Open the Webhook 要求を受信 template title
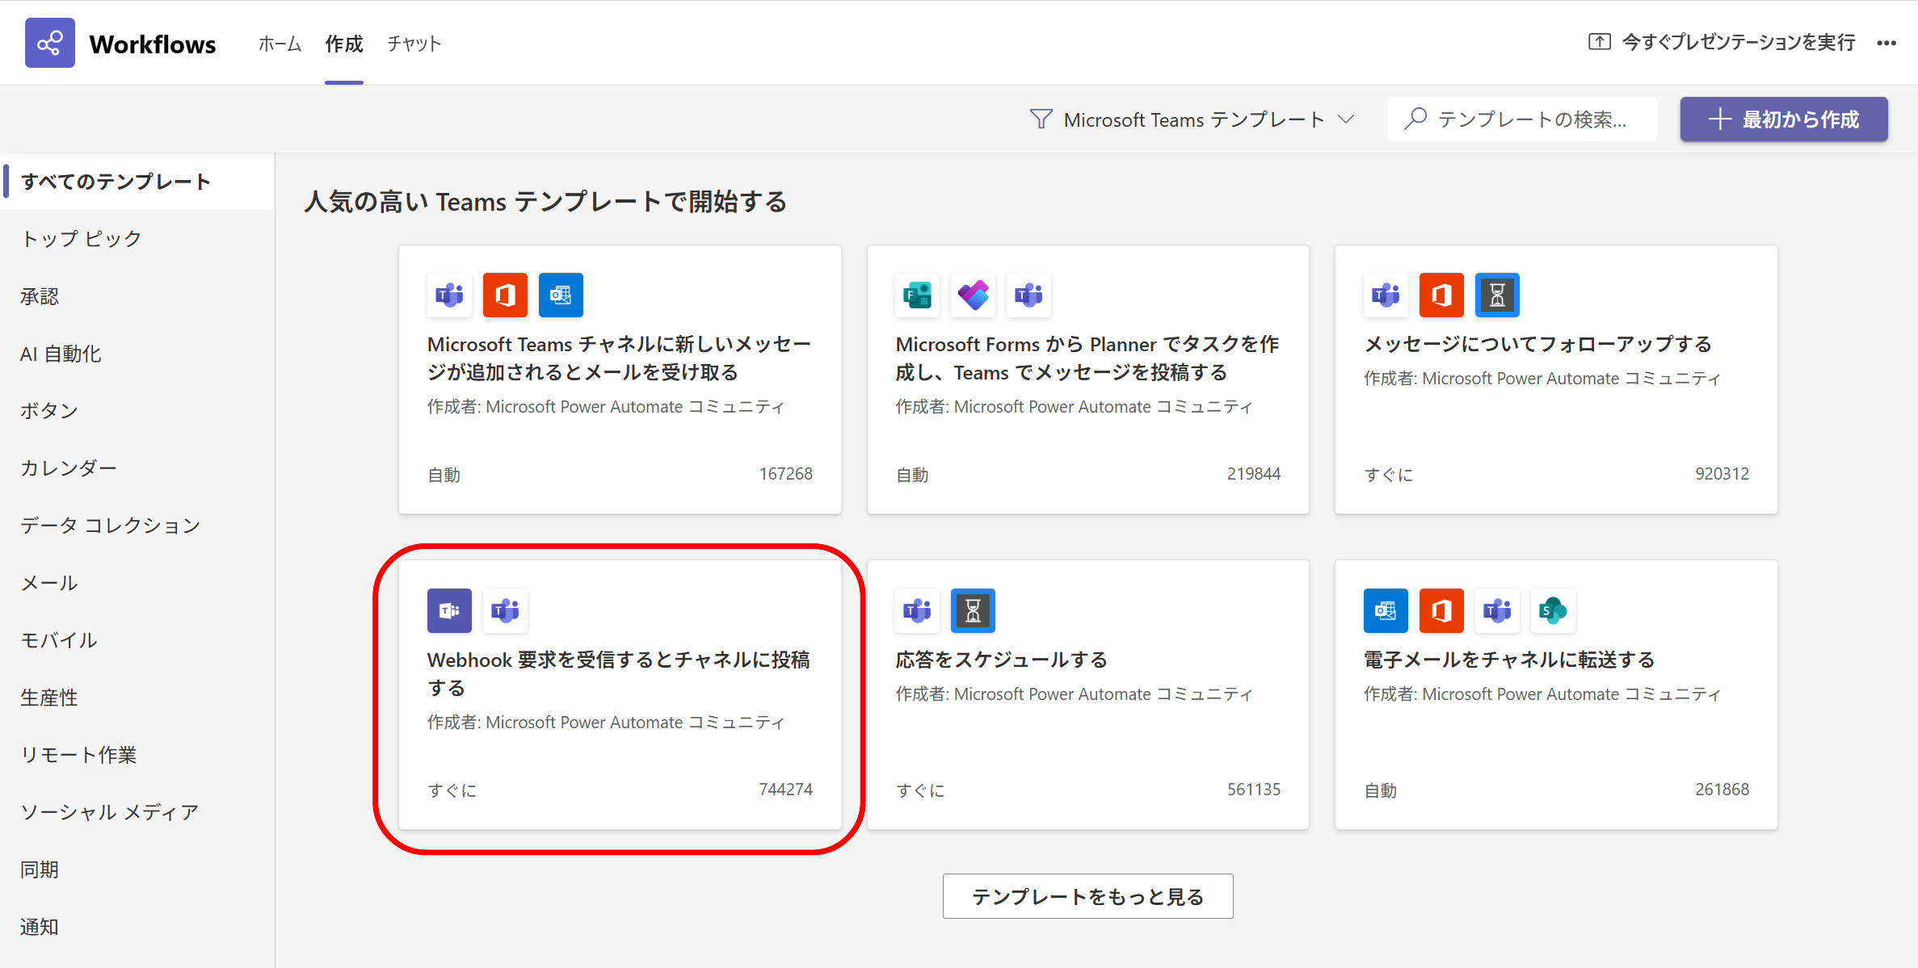The image size is (1918, 968). pos(618,673)
